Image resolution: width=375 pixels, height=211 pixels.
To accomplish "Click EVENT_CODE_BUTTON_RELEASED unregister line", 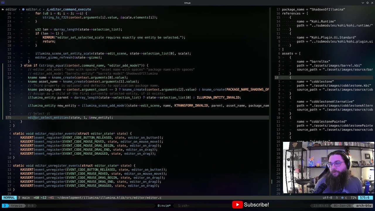I will (93, 170).
